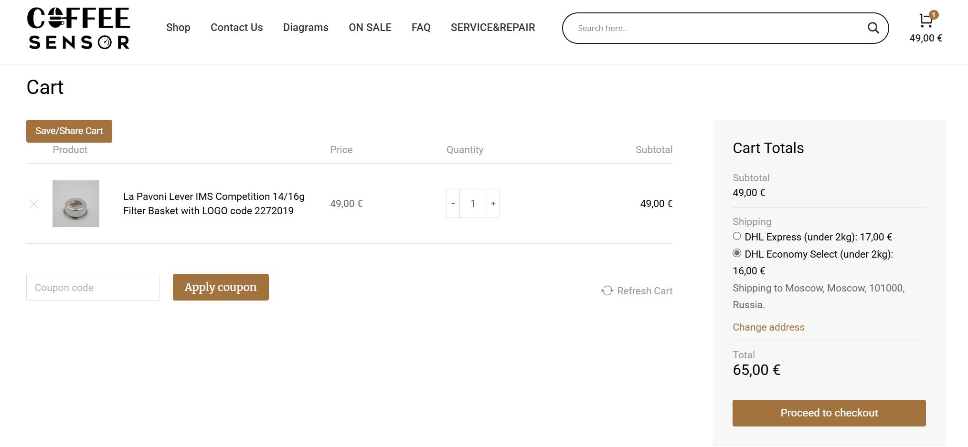Click the row subtotal 49,00 €
968x447 pixels.
click(x=656, y=204)
